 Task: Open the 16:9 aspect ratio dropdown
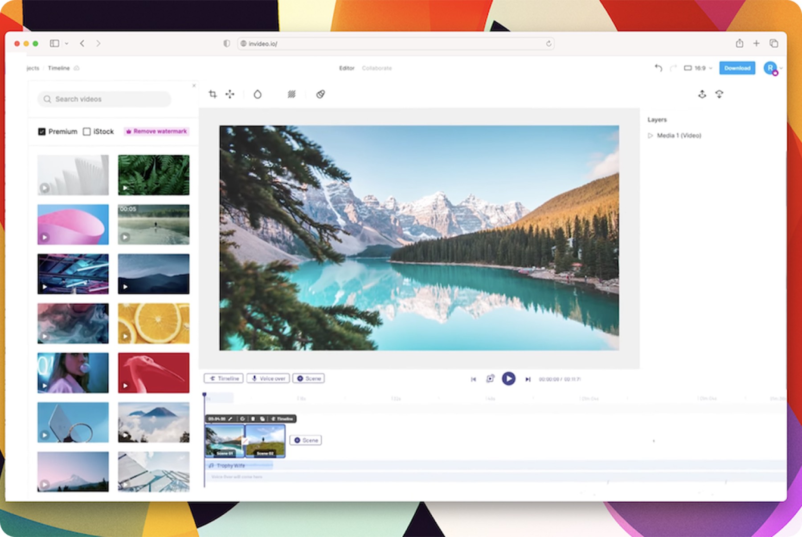click(x=698, y=68)
